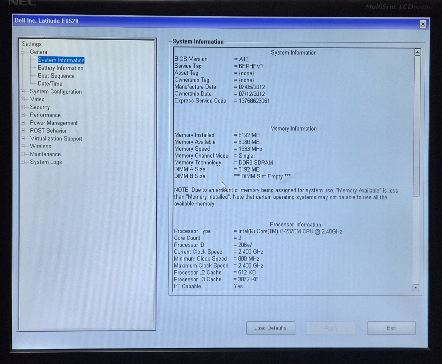442x364 pixels.
Task: Click the Processor L2 Cache 512 KB
Action: click(x=247, y=272)
